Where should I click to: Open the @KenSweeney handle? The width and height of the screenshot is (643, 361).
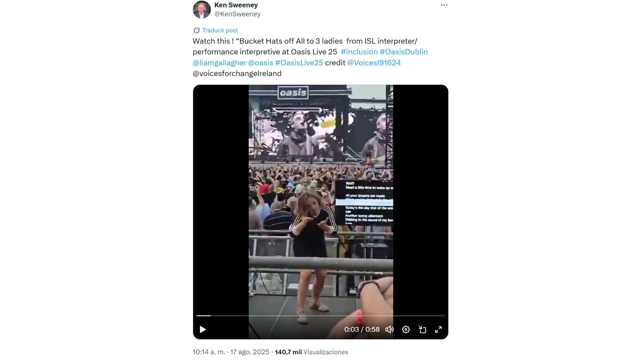pos(237,14)
